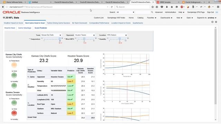Screen dimensions: 221x124
Task: Switch to My Team Scorecard tab
Action: [x=80, y=23]
